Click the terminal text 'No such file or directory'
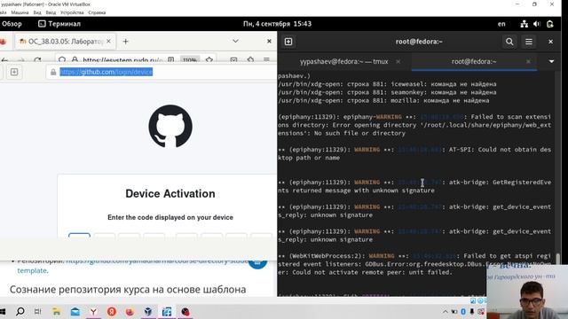 click(359, 133)
